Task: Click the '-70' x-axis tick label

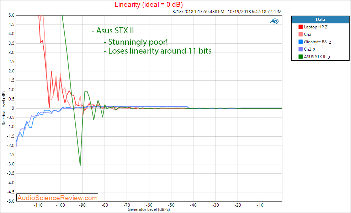Action: click(127, 205)
